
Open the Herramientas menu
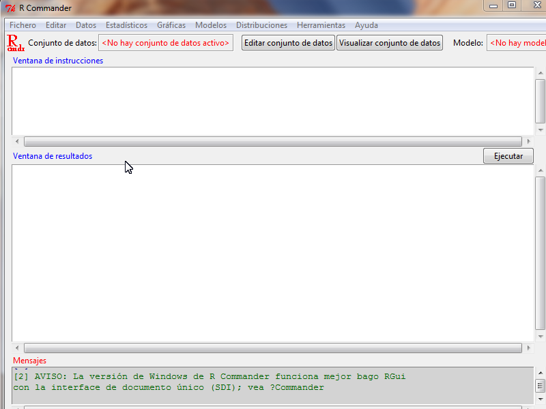(x=321, y=25)
